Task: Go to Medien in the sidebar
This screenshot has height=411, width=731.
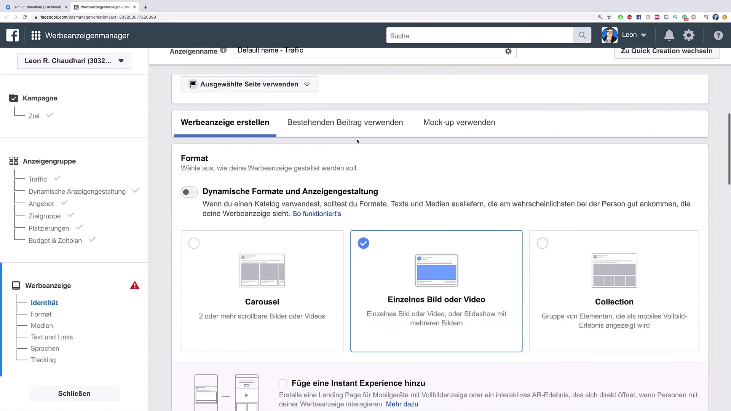Action: point(42,325)
